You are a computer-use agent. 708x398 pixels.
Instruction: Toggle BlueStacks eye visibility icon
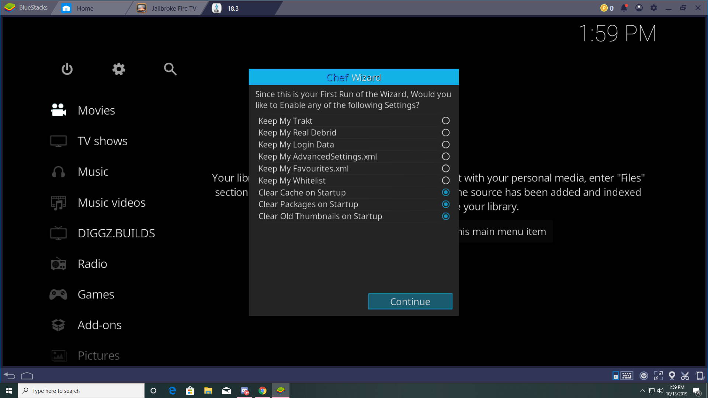pos(644,376)
